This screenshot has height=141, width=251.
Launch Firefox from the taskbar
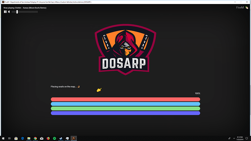point(48,138)
